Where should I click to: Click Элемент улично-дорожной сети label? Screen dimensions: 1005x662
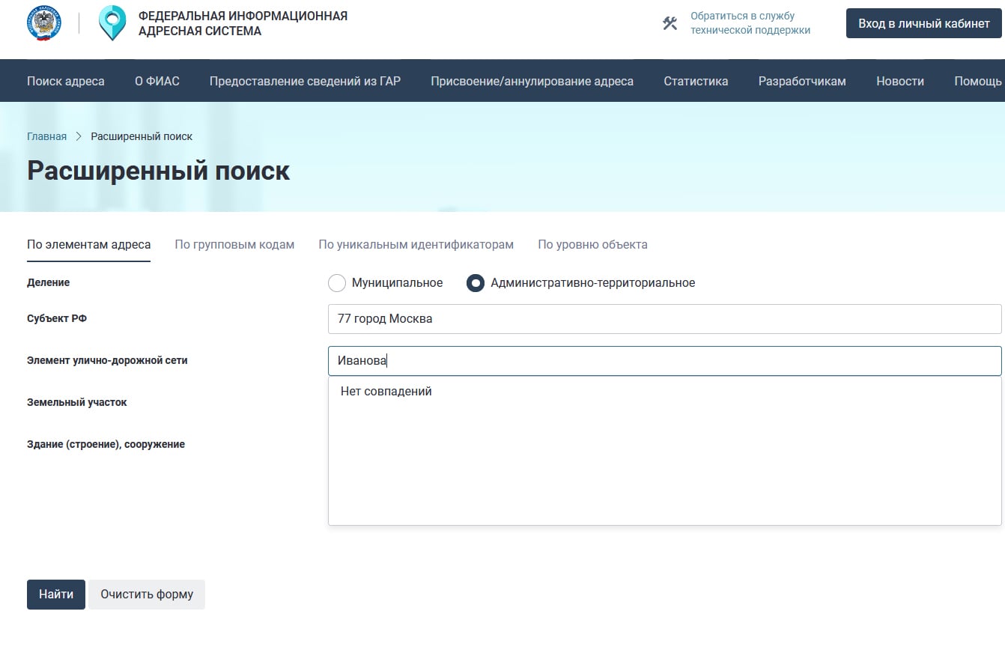pyautogui.click(x=107, y=361)
